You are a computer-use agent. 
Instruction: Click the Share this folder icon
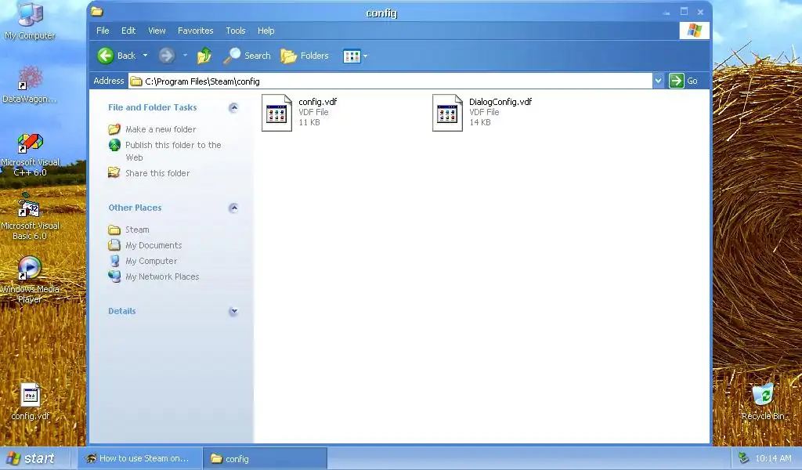pos(114,173)
